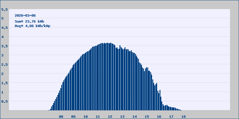Select the 09 hour tick label
The height and width of the screenshot is (119, 239).
(x=73, y=117)
